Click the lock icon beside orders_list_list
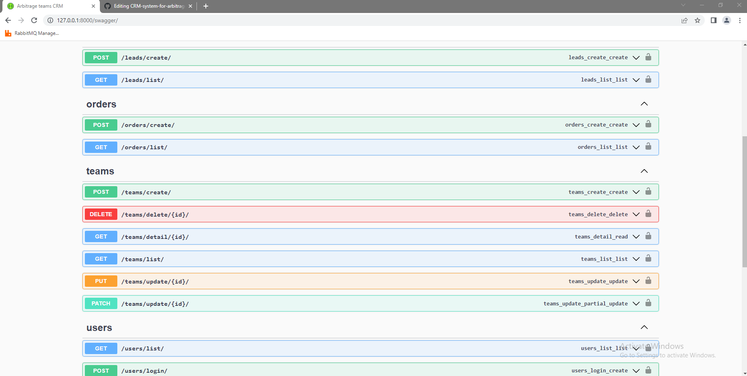The width and height of the screenshot is (747, 376). tap(648, 147)
